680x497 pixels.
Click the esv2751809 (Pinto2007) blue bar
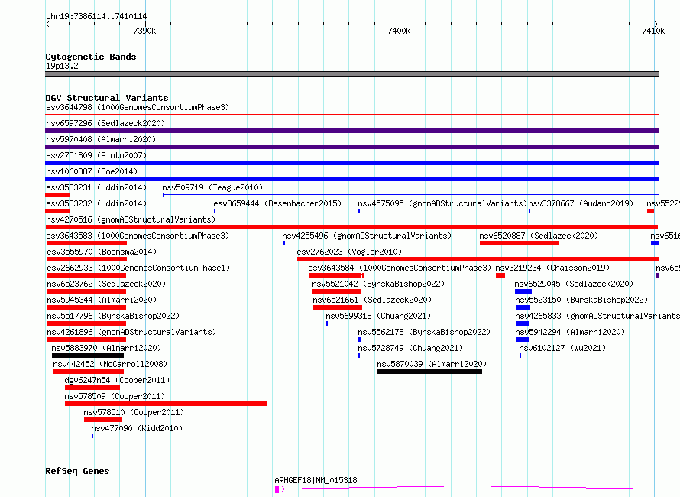pos(351,163)
